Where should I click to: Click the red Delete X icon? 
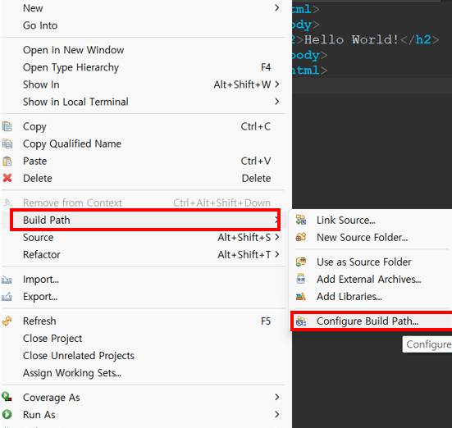(x=7, y=178)
